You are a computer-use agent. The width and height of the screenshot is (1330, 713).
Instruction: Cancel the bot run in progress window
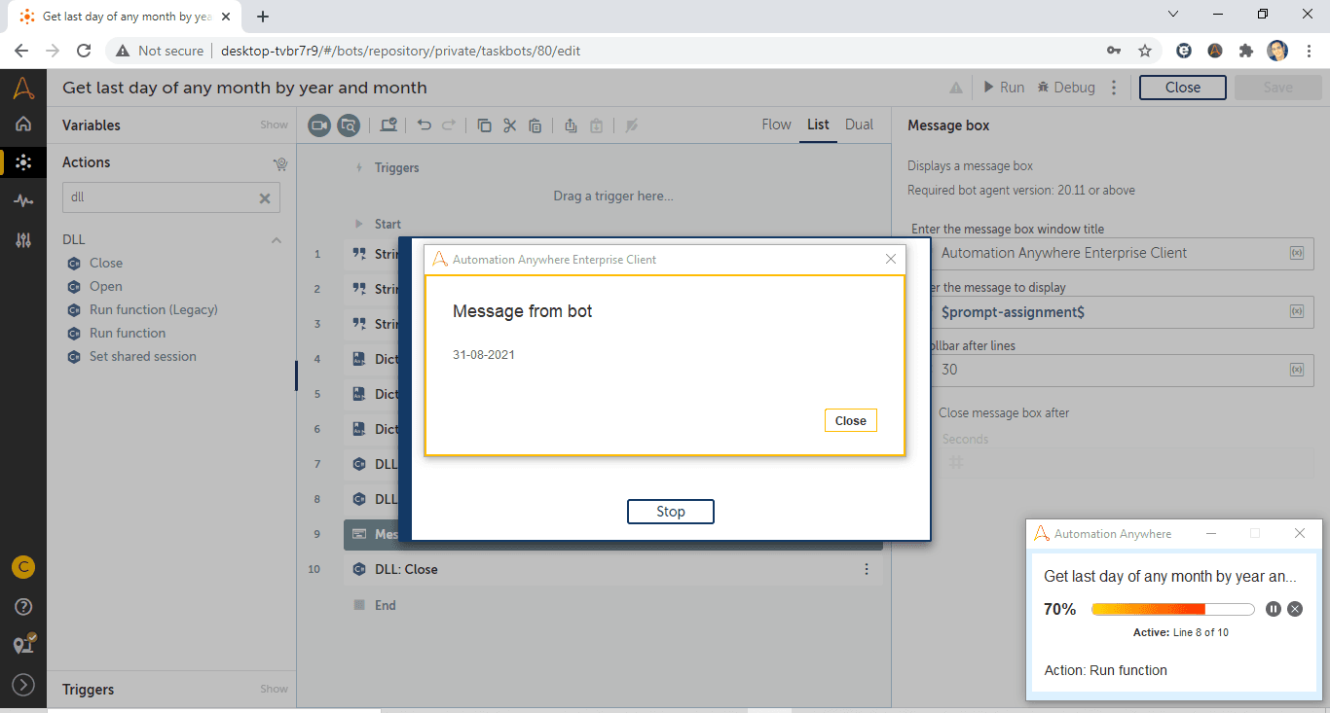pyautogui.click(x=1295, y=609)
